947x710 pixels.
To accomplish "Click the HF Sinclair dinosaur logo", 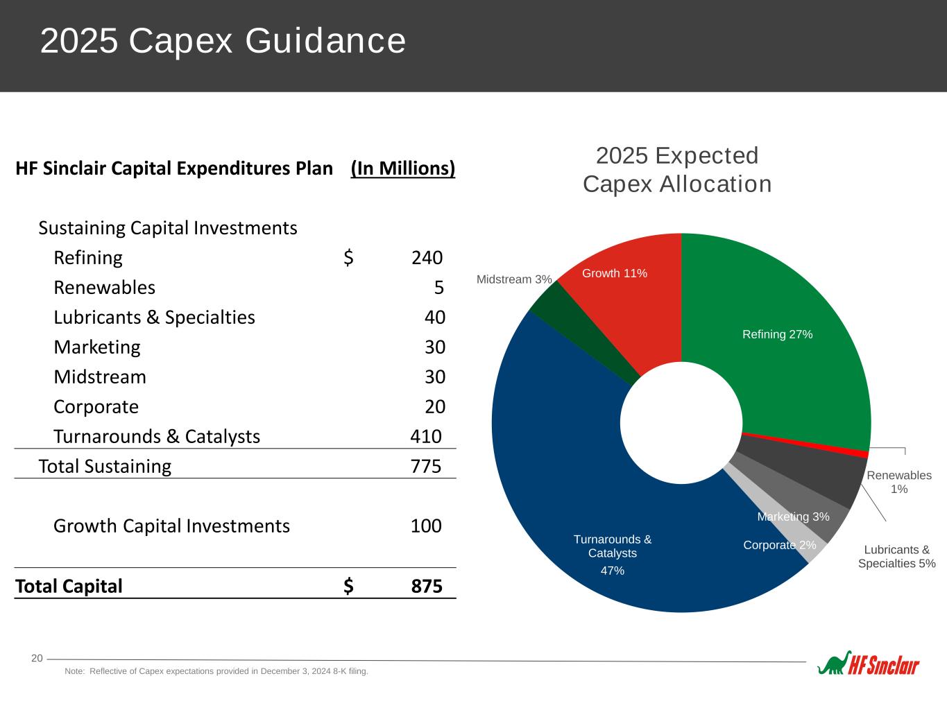I will click(868, 663).
